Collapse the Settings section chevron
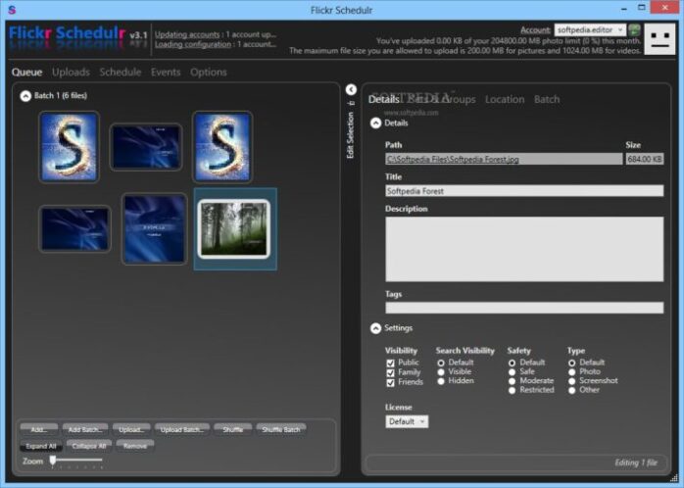Screen dimensions: 684x488 pos(375,328)
